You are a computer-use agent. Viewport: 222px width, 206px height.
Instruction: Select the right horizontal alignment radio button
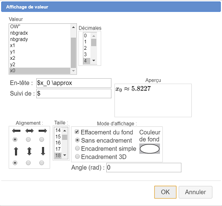coord(41,139)
